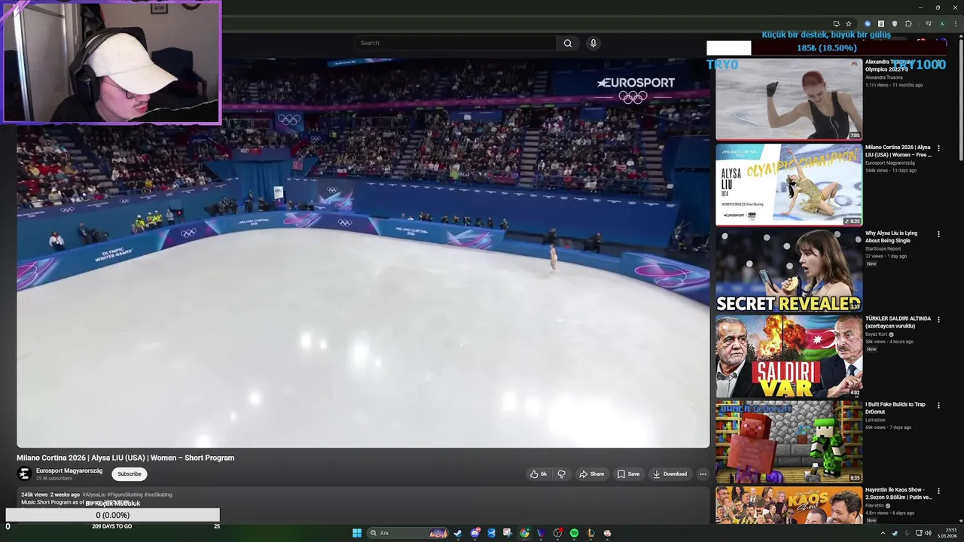Click the Eurosport video player

point(363,253)
